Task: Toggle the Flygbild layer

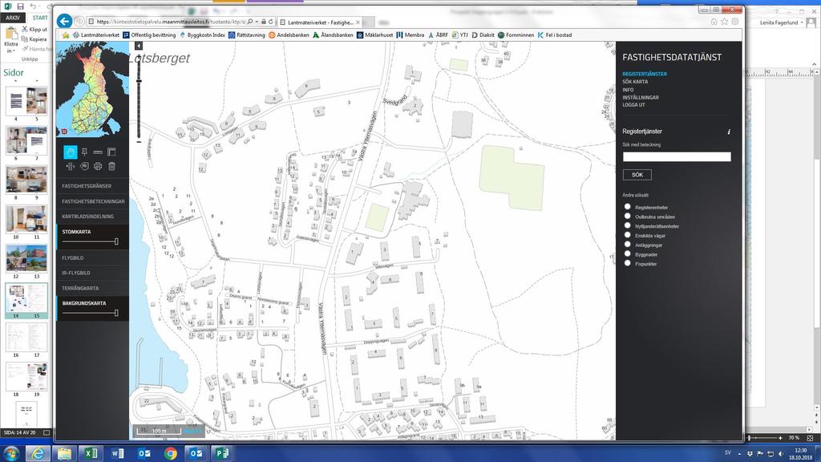Action: pos(92,257)
